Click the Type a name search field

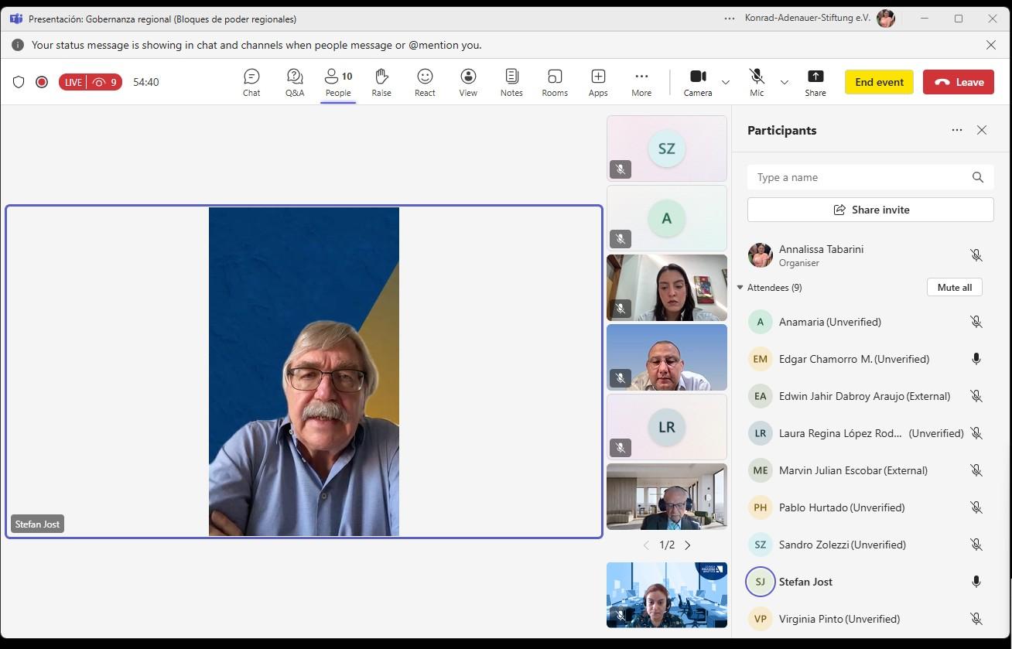(x=859, y=177)
